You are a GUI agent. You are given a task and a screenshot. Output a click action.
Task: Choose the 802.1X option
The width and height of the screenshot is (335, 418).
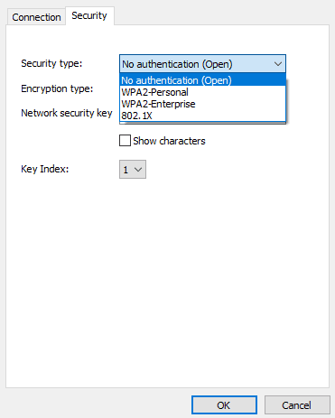click(202, 116)
